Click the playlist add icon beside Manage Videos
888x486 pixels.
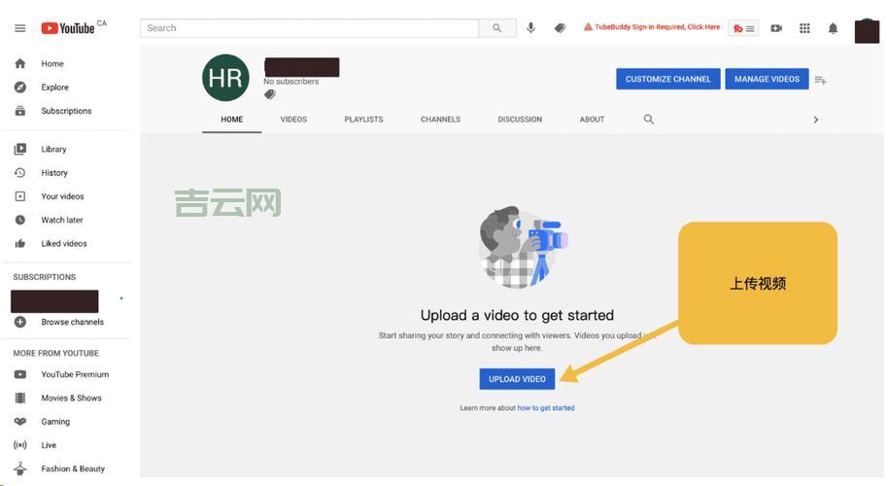coord(821,80)
